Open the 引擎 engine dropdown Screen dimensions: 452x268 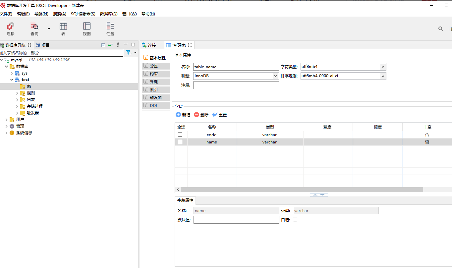pyautogui.click(x=275, y=76)
